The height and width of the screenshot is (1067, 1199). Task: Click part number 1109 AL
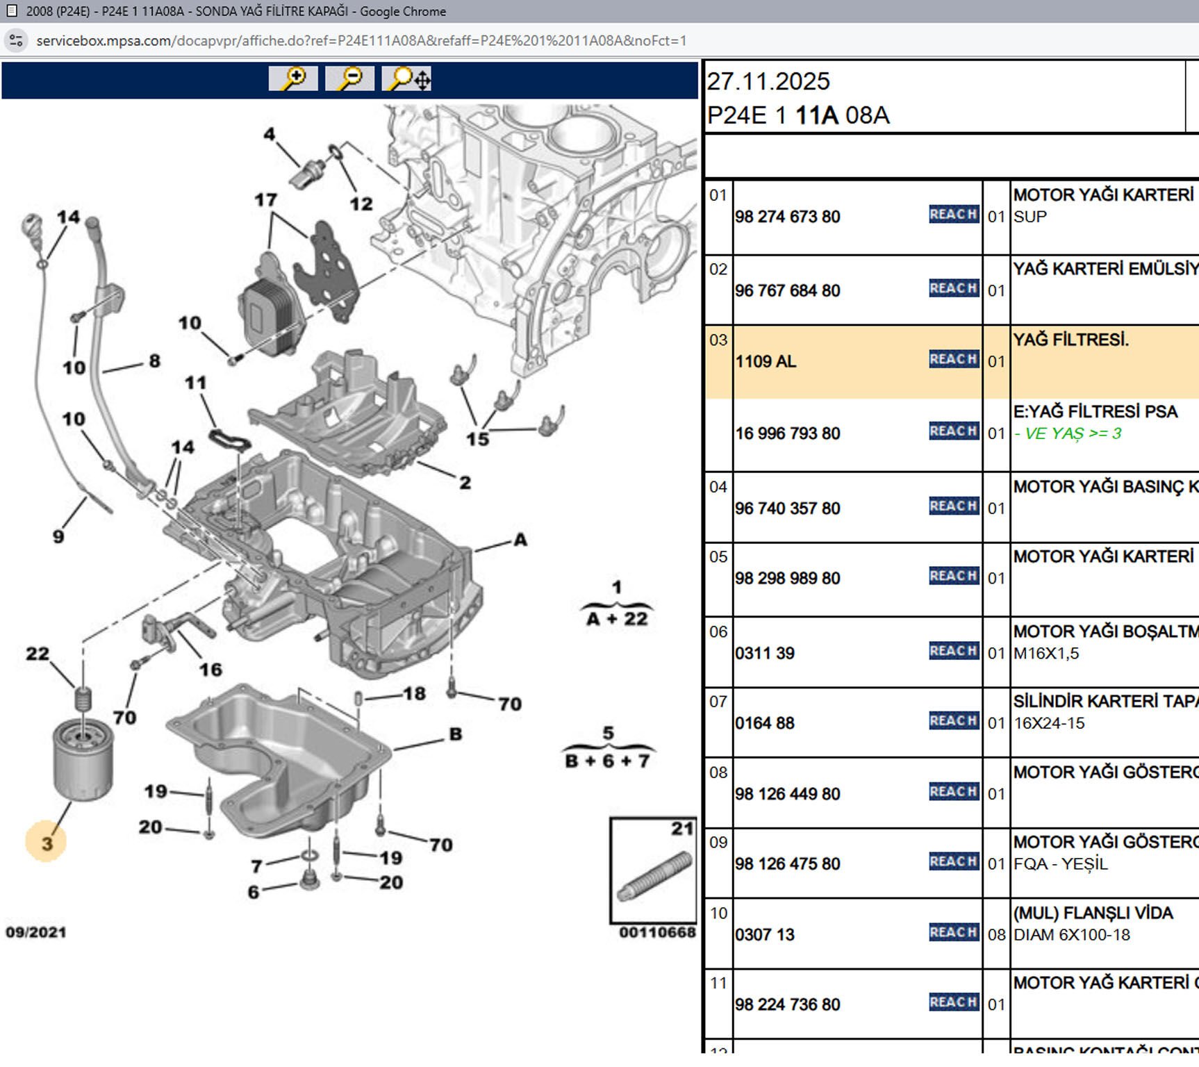coord(766,362)
